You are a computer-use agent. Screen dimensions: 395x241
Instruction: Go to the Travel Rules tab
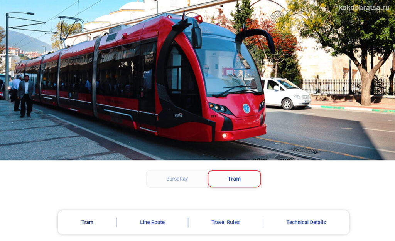pos(225,222)
